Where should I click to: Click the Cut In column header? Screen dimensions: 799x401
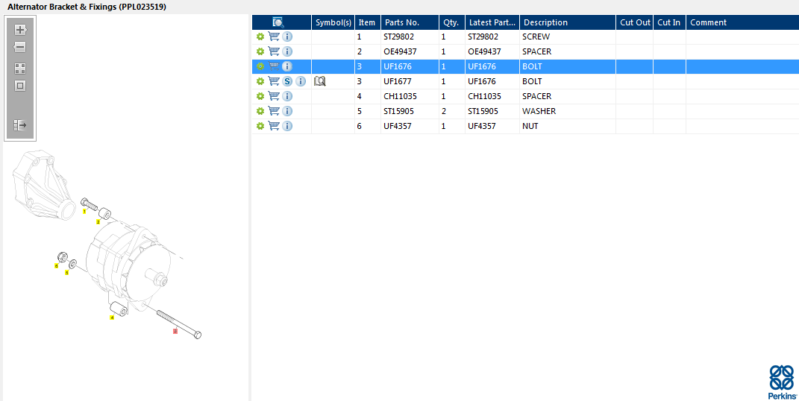(x=670, y=22)
